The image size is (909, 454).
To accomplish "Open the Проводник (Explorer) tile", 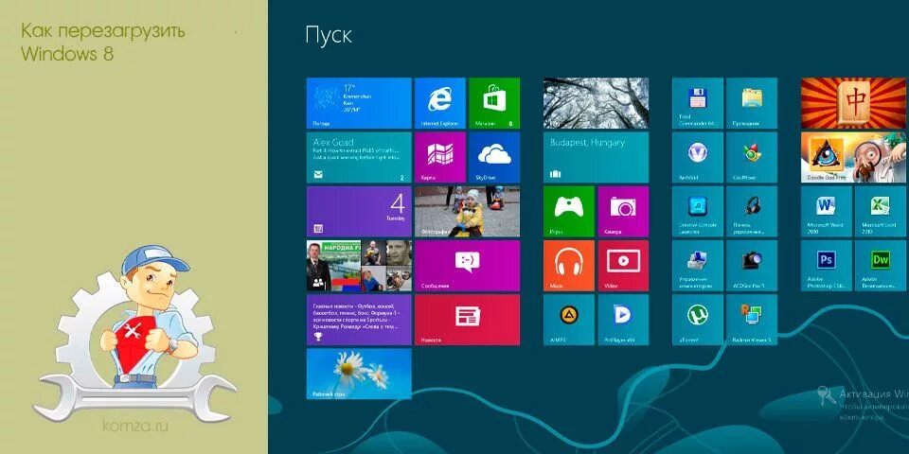I will click(752, 103).
